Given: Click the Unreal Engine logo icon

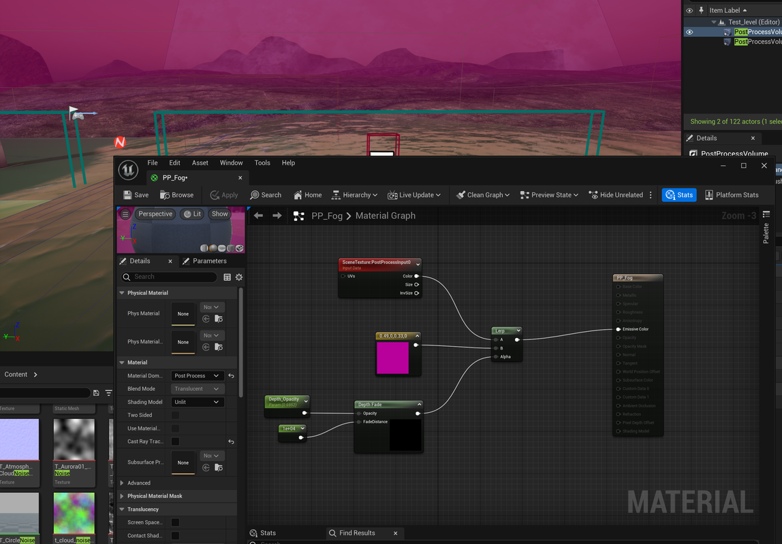Looking at the screenshot, I should (128, 170).
